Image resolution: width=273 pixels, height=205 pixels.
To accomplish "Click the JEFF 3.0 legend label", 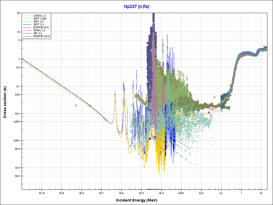I will point(39,22).
